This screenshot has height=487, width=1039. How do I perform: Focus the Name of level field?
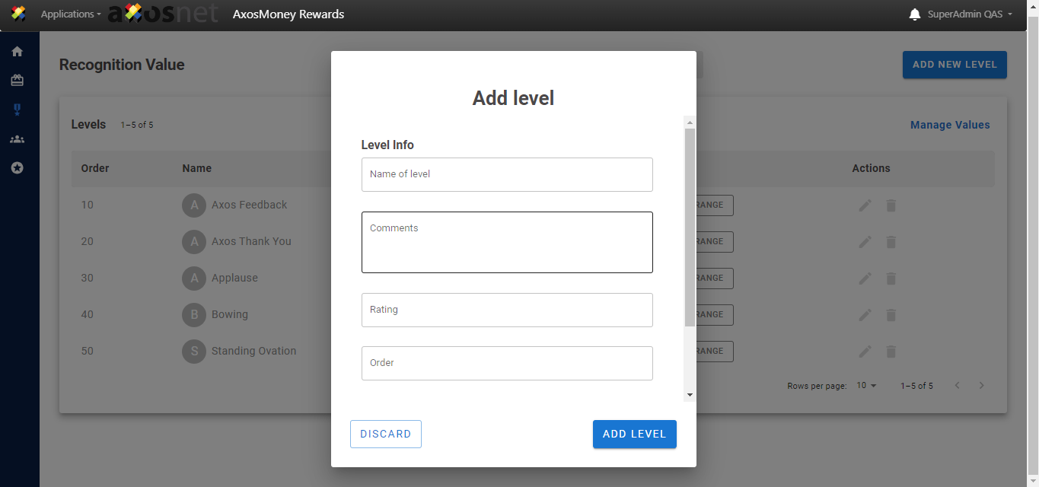(507, 174)
